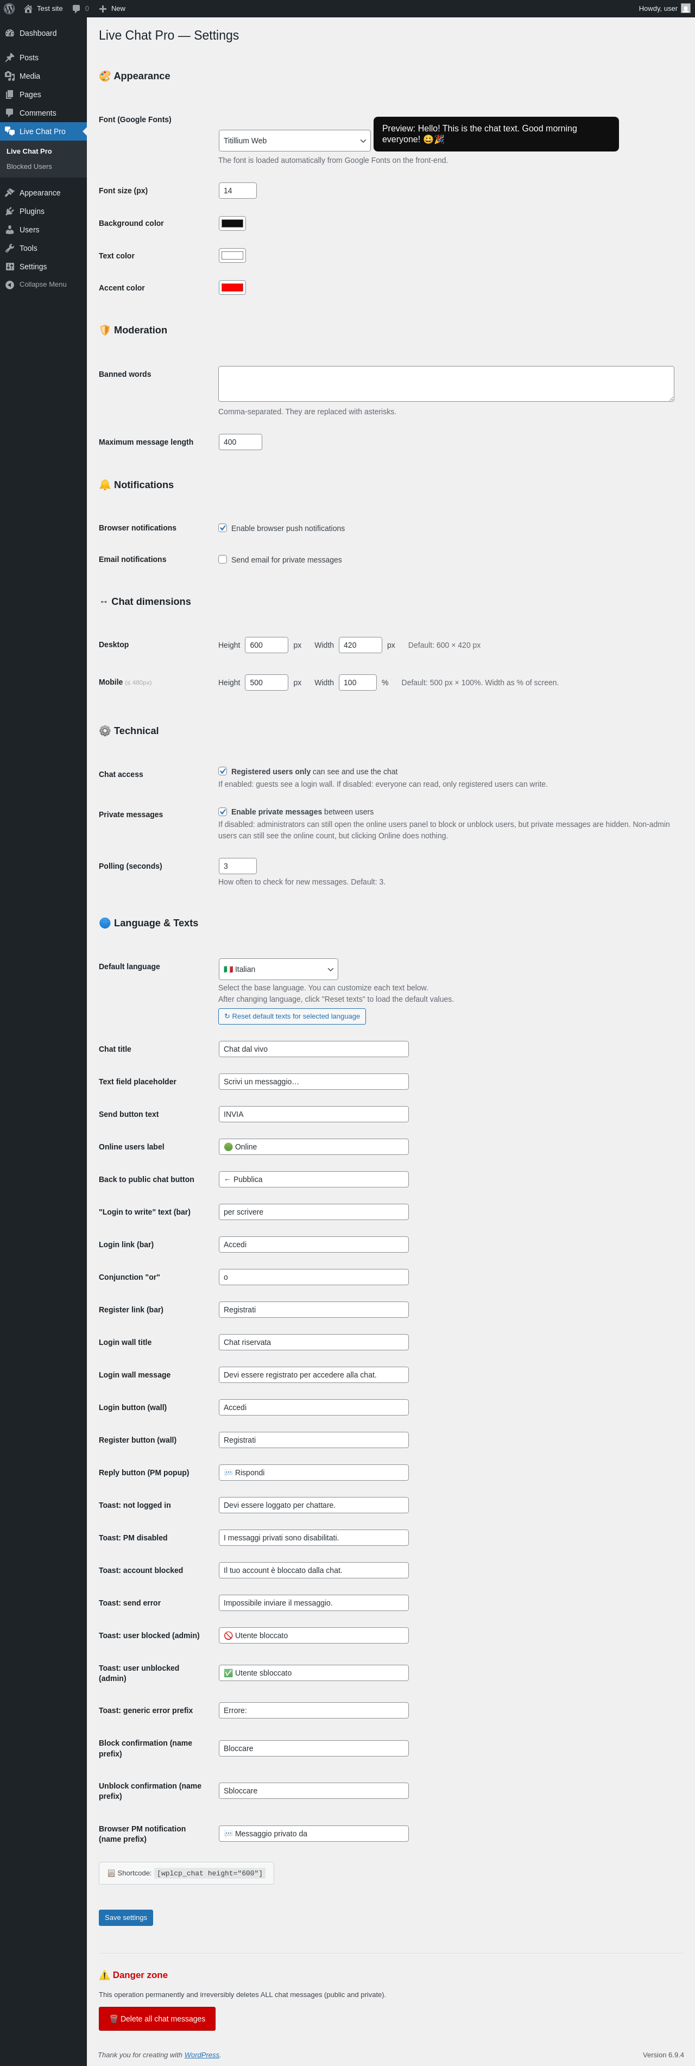Open the red Accent color swatch
This screenshot has width=695, height=2066.
coord(232,288)
